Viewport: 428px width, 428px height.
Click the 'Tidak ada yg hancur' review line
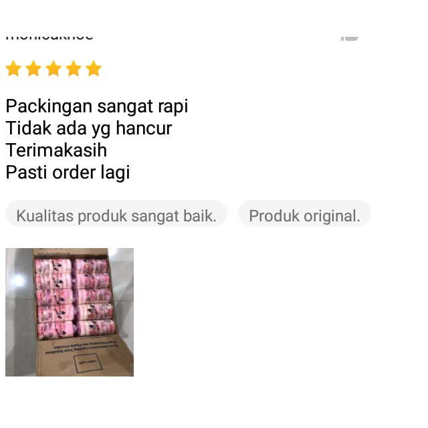click(x=89, y=128)
